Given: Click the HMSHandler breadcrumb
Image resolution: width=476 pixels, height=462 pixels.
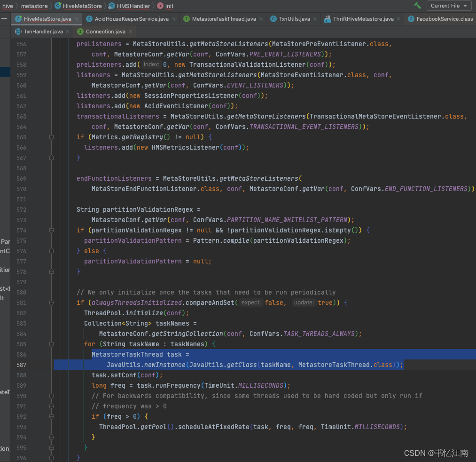Looking at the screenshot, I should click(133, 6).
